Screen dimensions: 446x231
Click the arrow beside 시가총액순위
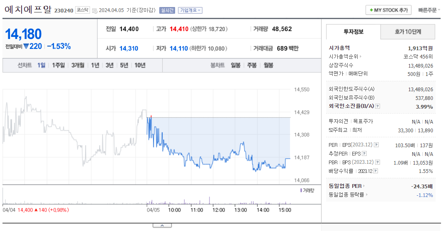(361, 57)
